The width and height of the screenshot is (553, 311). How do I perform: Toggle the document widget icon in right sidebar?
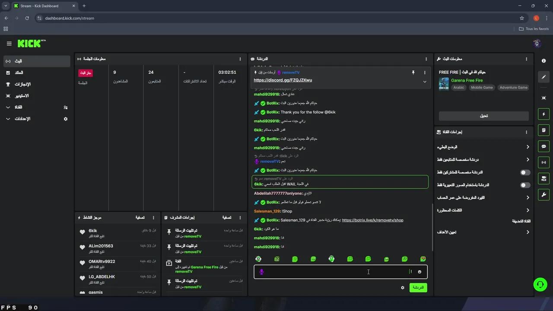(543, 130)
